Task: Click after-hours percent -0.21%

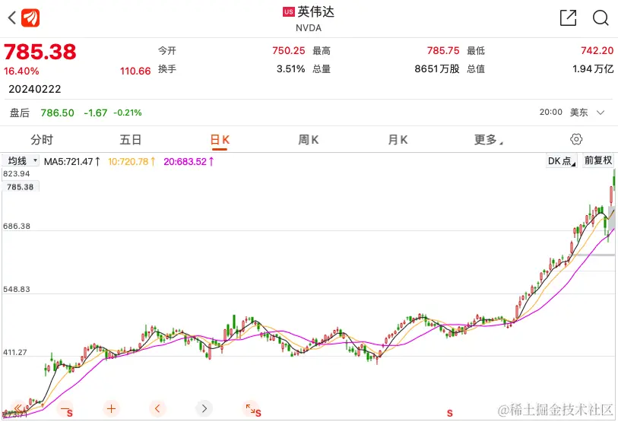Action: pyautogui.click(x=127, y=113)
